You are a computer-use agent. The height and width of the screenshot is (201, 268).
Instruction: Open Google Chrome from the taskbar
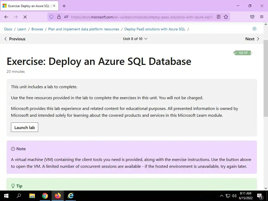coord(45,196)
